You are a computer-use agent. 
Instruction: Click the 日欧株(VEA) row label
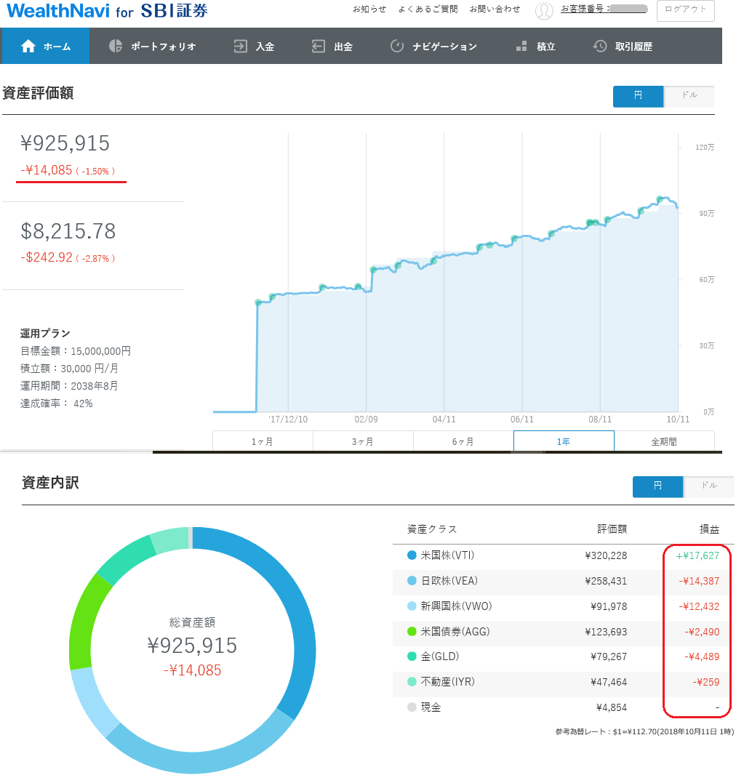coord(449,581)
